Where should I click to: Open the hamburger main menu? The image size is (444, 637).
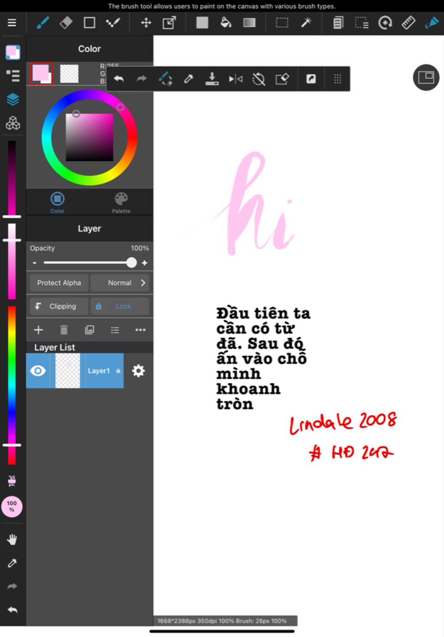click(x=12, y=23)
